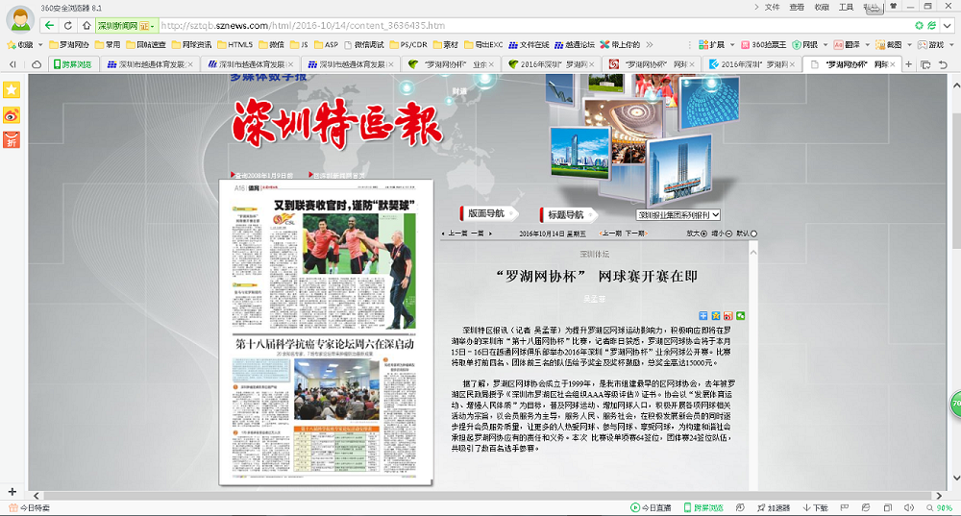
Task: Click the star favorites icon in sidebar
Action: point(12,90)
